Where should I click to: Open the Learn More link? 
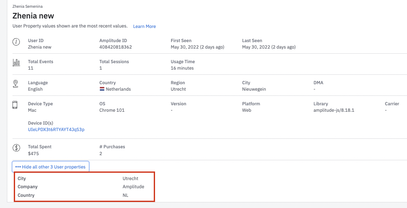tap(144, 27)
